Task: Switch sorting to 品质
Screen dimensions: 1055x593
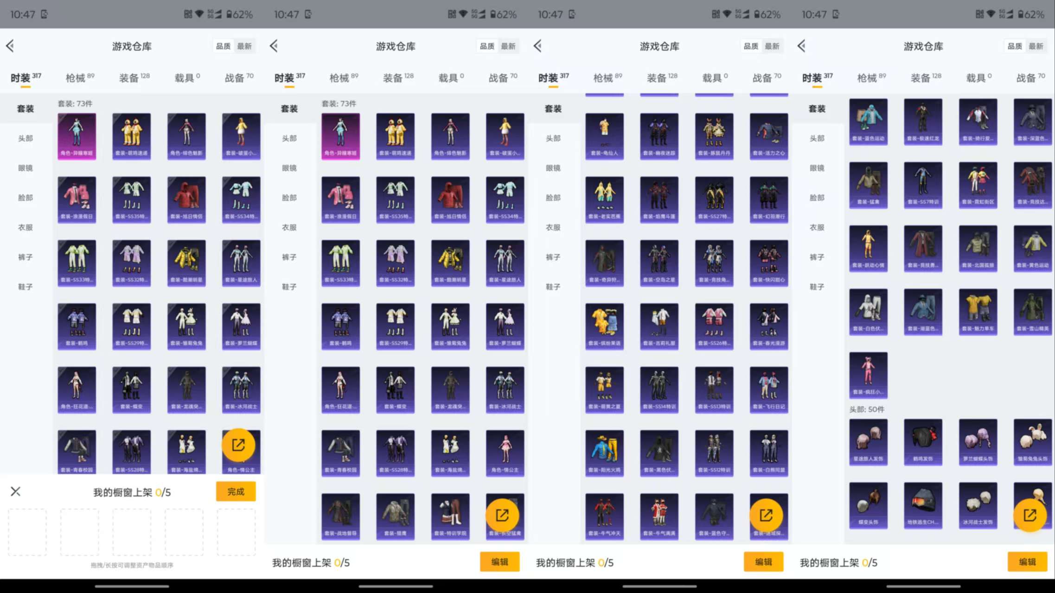Action: pyautogui.click(x=224, y=46)
